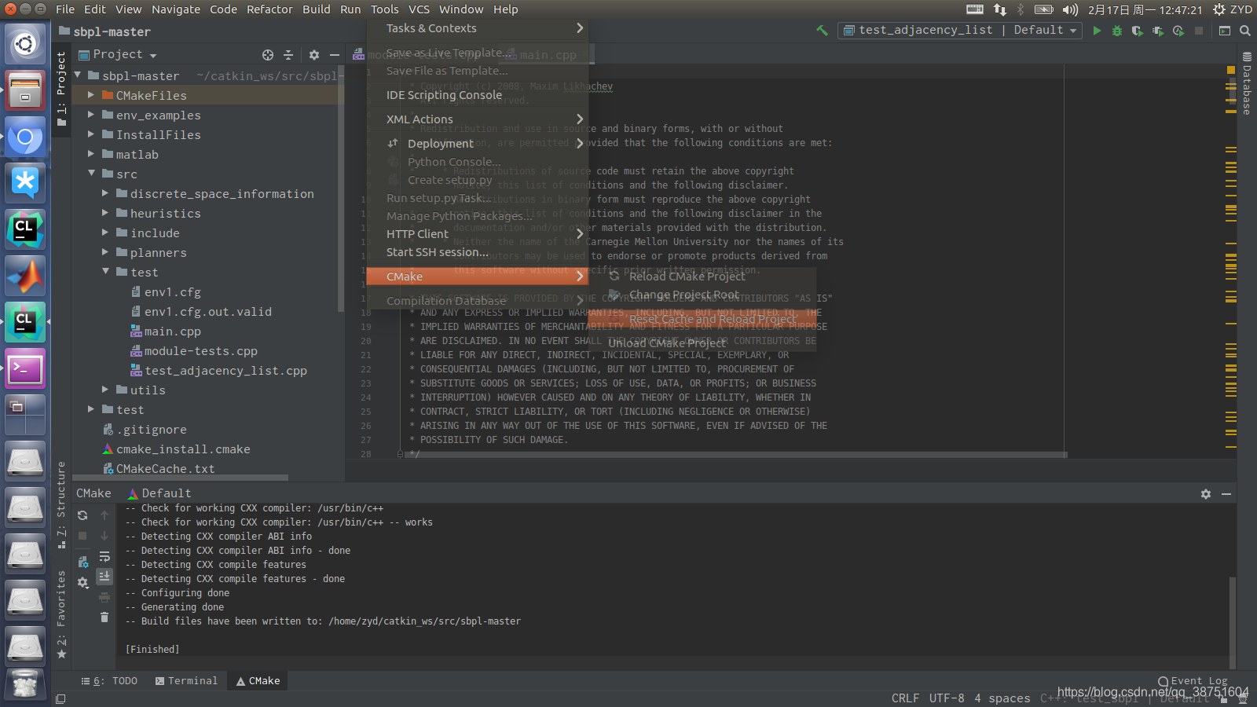Open Project panel settings gear
Viewport: 1257px width, 707px height.
tap(314, 55)
